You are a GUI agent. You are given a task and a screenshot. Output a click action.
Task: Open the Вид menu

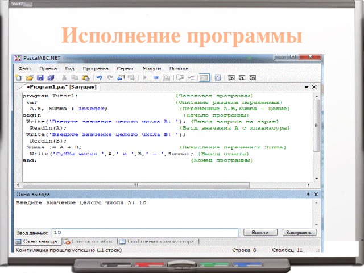[69, 68]
